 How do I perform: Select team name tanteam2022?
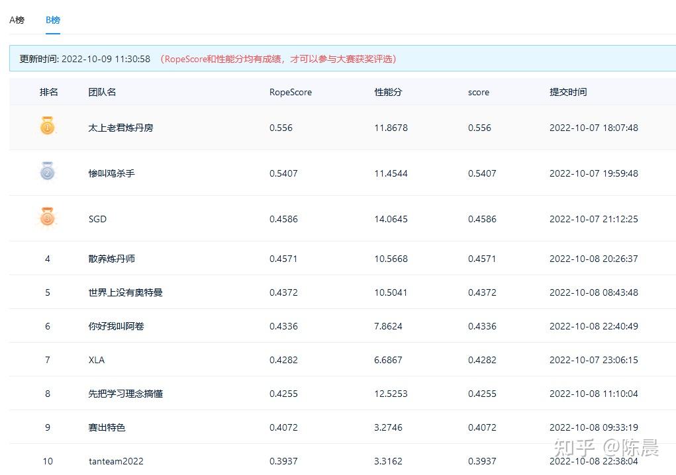click(x=116, y=461)
